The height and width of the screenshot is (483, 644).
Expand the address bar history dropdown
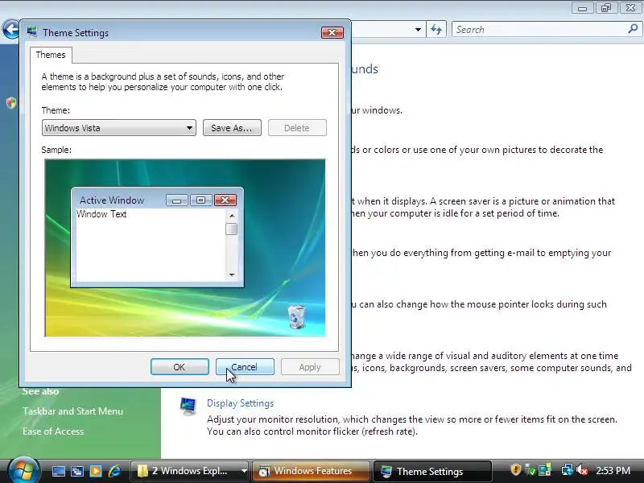click(x=418, y=30)
